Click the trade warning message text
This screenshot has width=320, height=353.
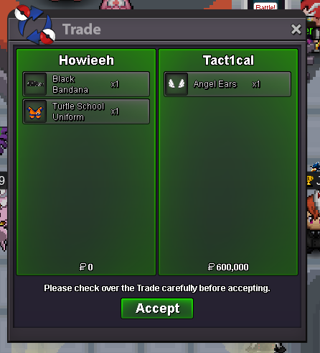pyautogui.click(x=157, y=288)
